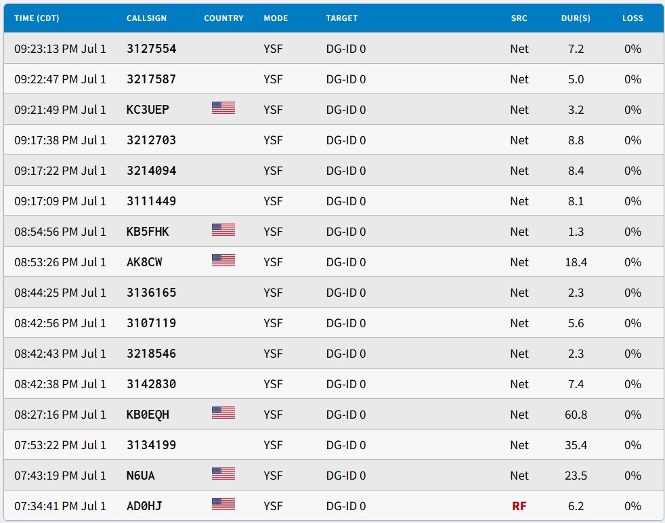Select timestamp 07:43:19 PM Jul 1
Viewport: 665px width, 523px height.
[x=60, y=476]
